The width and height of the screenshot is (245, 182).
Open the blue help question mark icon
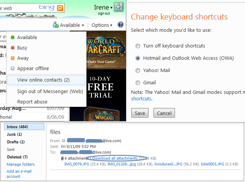pyautogui.click(x=121, y=25)
